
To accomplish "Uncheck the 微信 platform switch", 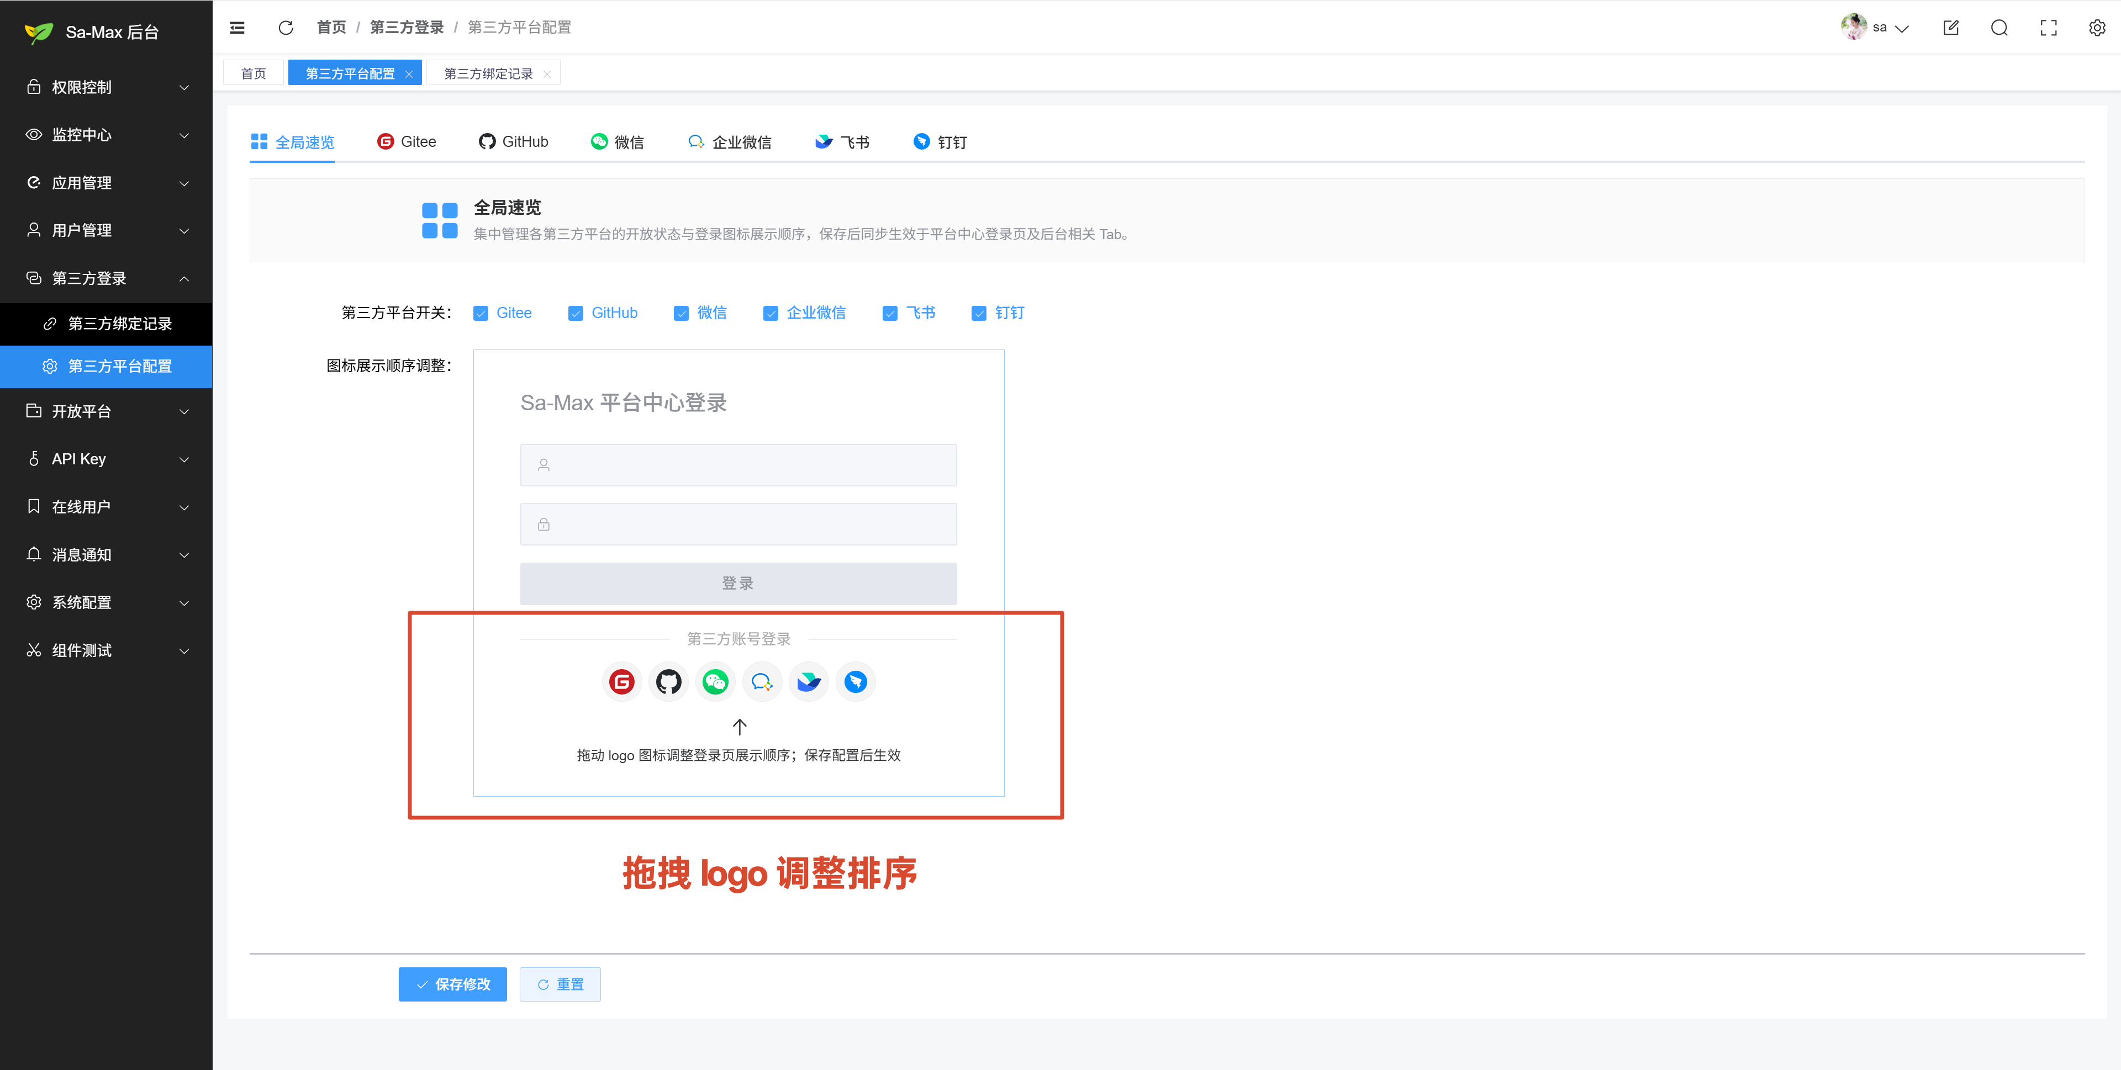I will pyautogui.click(x=681, y=314).
